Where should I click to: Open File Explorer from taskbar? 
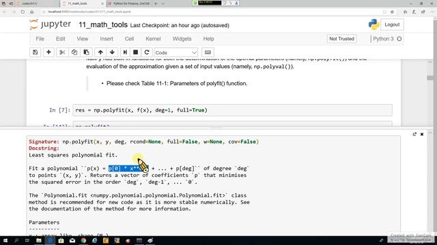39,240
